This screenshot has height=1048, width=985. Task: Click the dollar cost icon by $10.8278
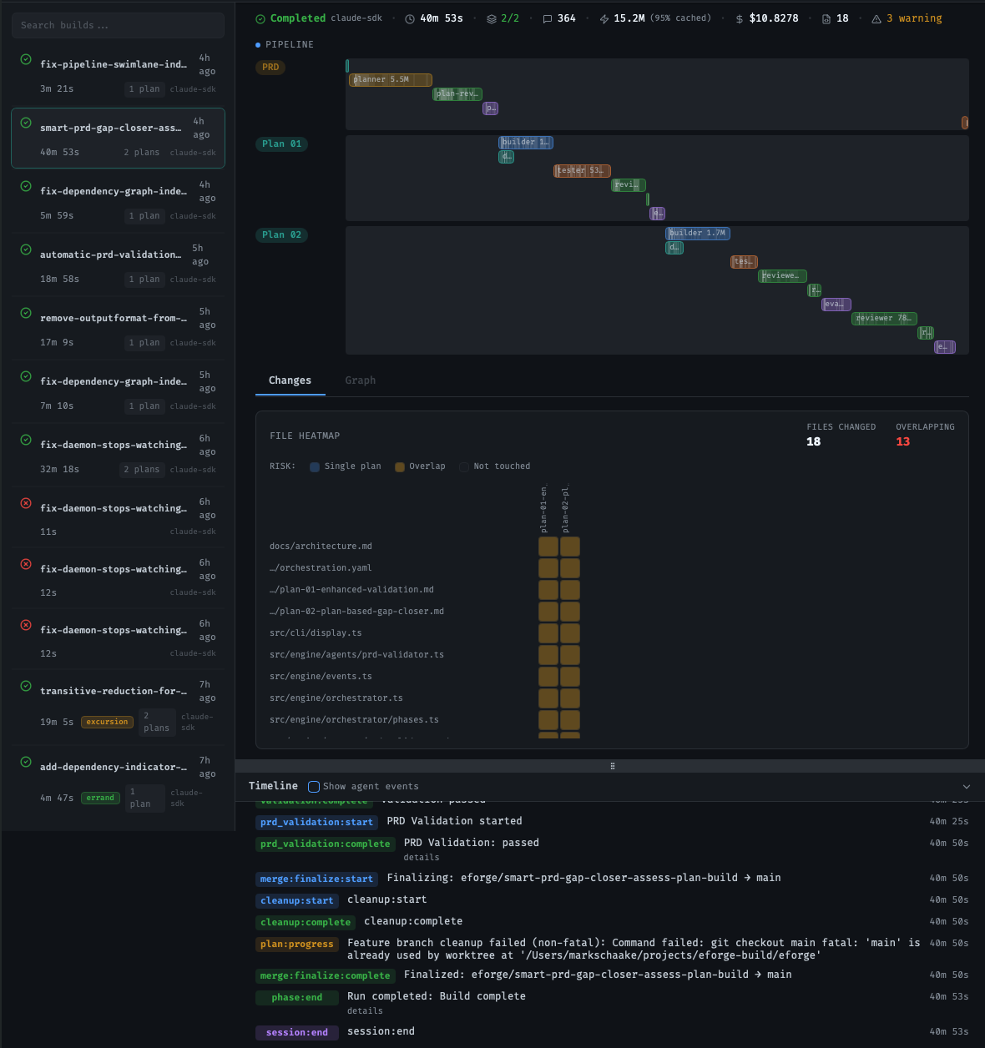click(x=740, y=18)
